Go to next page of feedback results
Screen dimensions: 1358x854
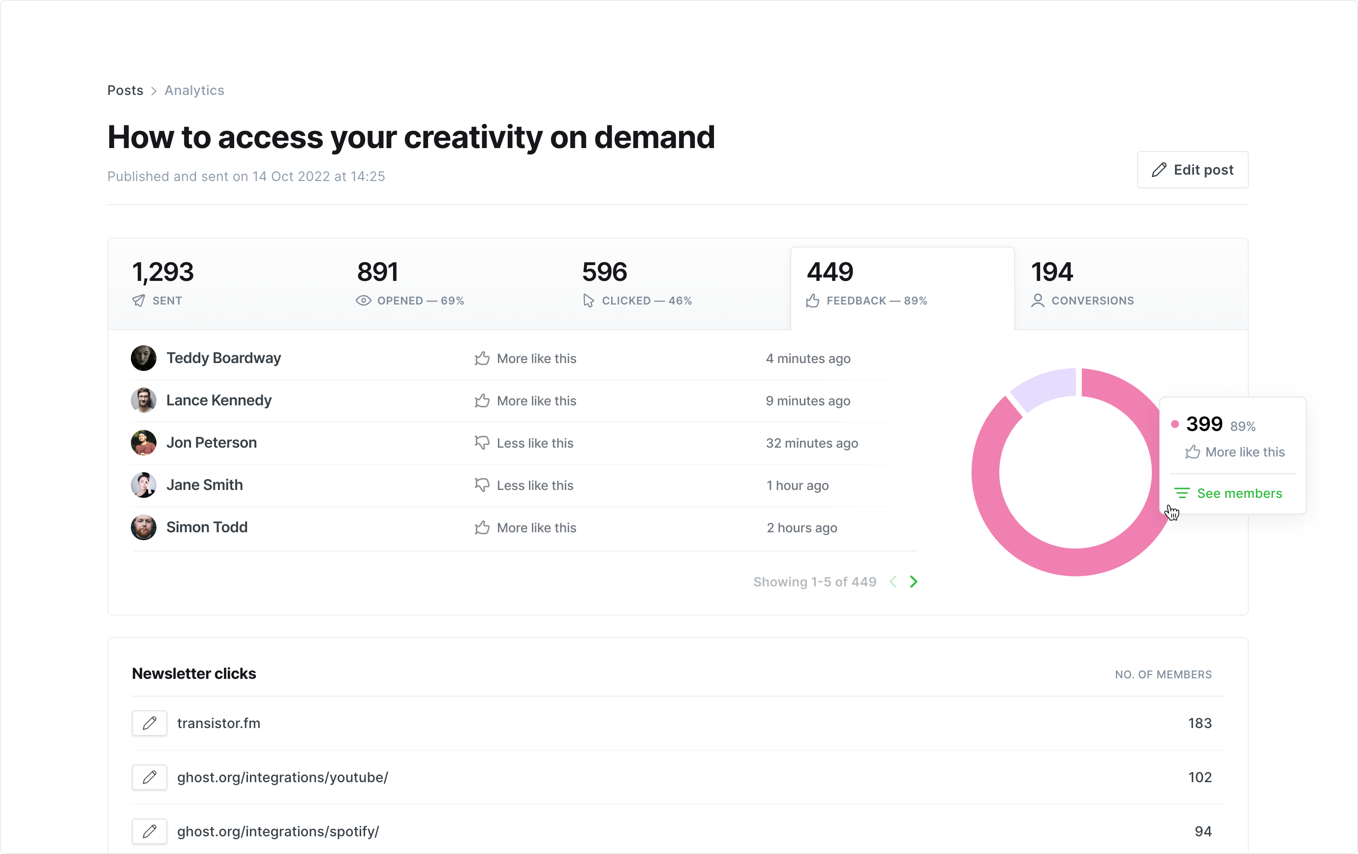point(914,582)
